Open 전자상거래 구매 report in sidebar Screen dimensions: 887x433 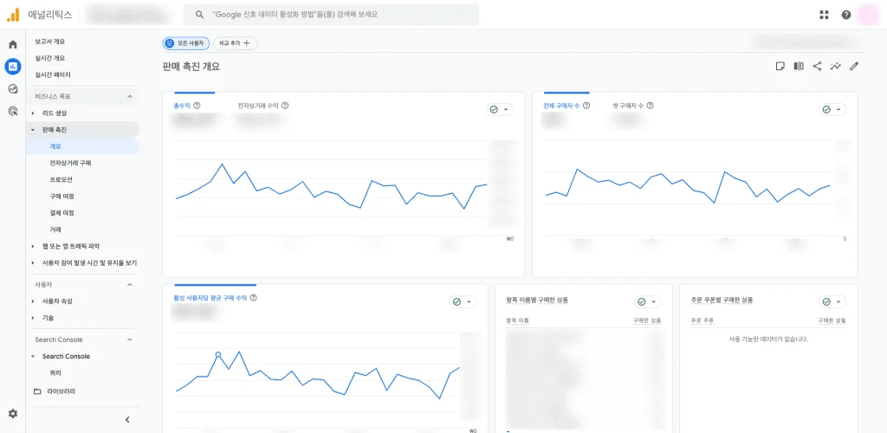coord(70,163)
